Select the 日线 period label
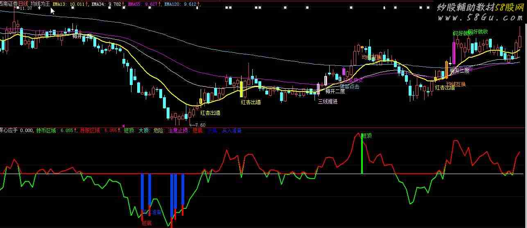 click(x=23, y=3)
